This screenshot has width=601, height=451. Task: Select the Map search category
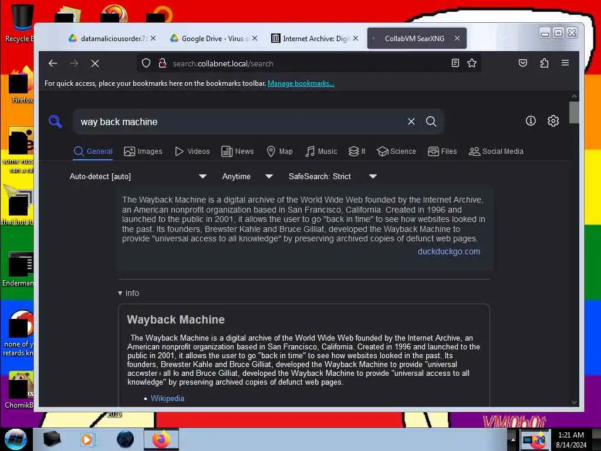click(279, 152)
